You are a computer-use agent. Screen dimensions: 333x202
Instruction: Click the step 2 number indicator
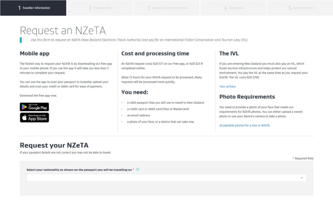[90, 7]
